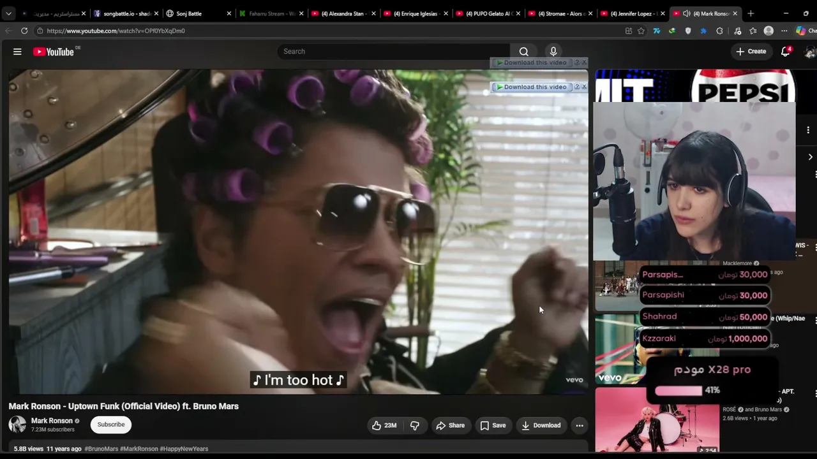Image resolution: width=817 pixels, height=459 pixels.
Task: Save the video to a playlist
Action: tap(493, 425)
